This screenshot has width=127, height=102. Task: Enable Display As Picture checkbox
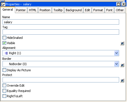click(4, 70)
